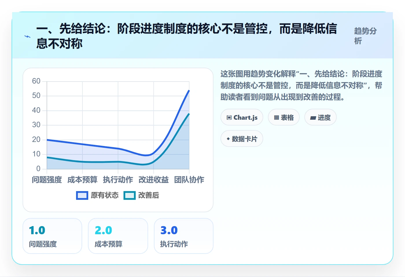Screen dimensions: 405x277
Task: Select the 进度 chip
Action: click(x=321, y=117)
